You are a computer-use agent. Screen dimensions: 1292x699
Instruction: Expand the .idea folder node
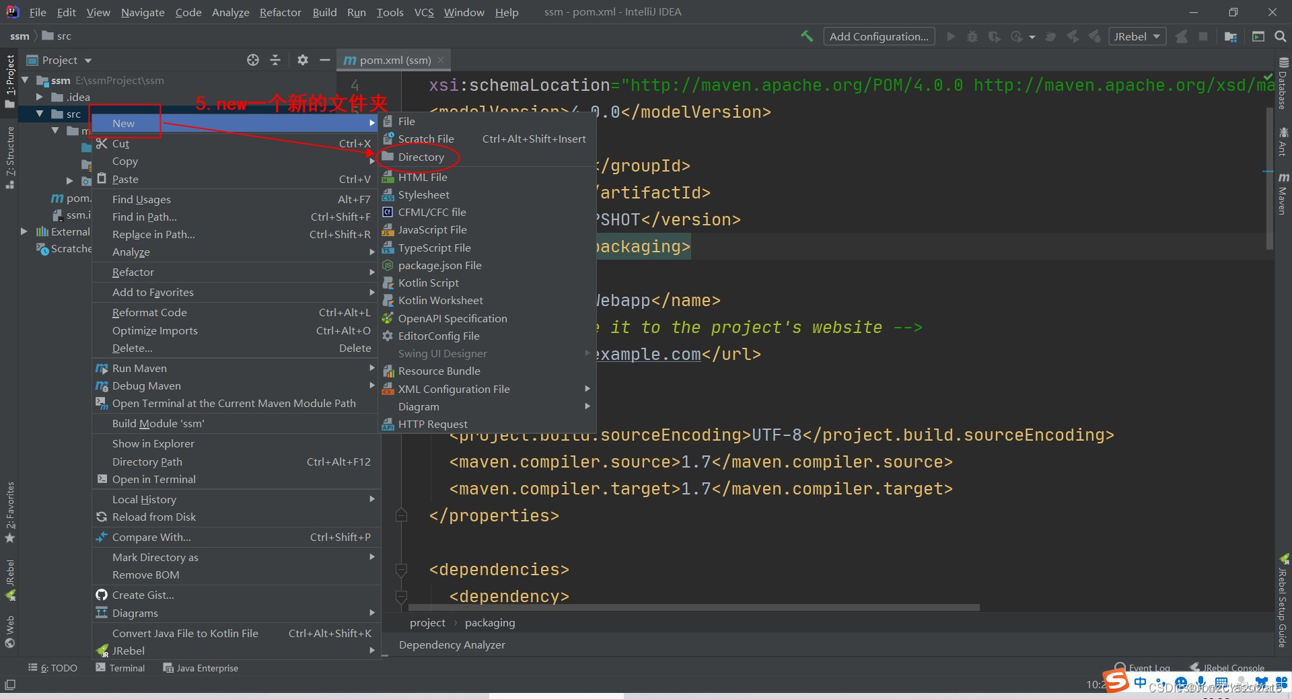[40, 97]
